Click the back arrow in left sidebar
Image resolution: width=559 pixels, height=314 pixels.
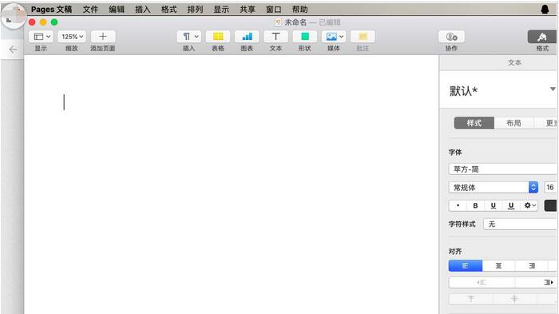(x=13, y=50)
